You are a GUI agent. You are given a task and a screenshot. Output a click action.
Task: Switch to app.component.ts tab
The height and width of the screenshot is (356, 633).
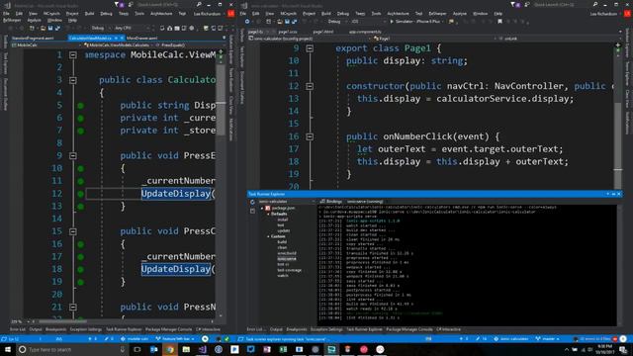(365, 32)
